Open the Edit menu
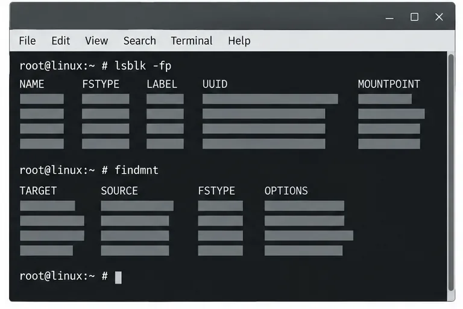 coord(60,40)
